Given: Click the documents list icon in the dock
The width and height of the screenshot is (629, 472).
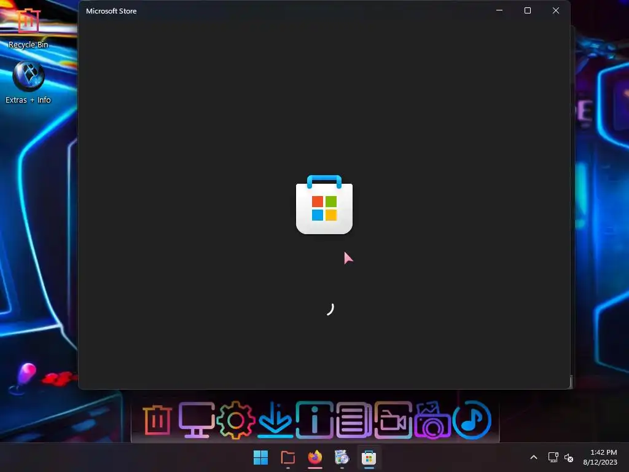Looking at the screenshot, I should (354, 420).
